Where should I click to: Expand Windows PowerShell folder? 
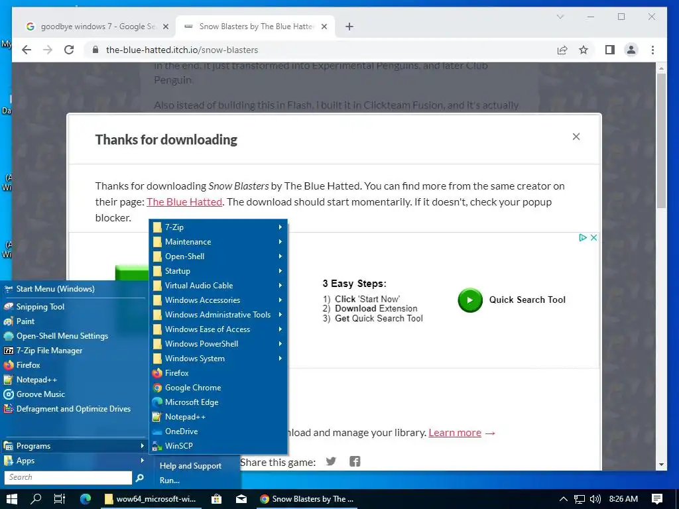(x=218, y=344)
